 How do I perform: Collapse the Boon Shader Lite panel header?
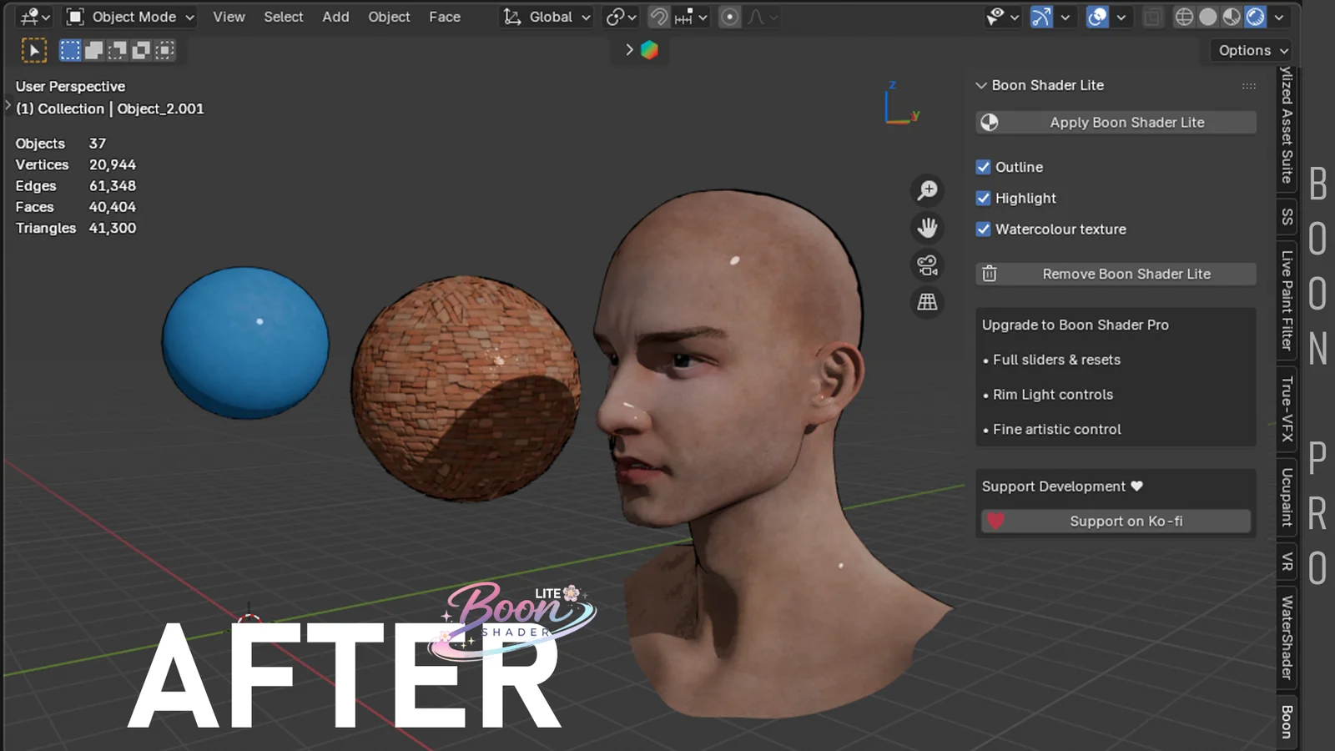click(981, 85)
